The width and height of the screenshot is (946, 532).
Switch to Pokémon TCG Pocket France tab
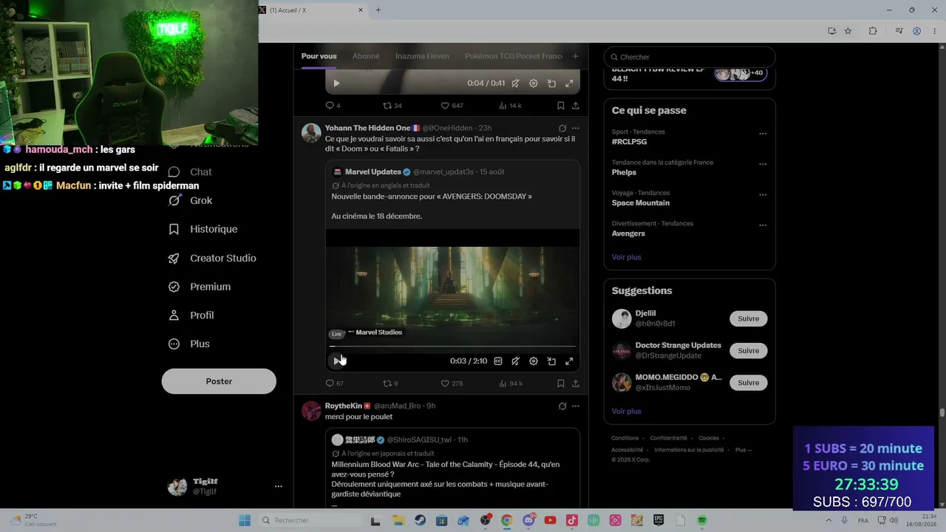point(514,56)
